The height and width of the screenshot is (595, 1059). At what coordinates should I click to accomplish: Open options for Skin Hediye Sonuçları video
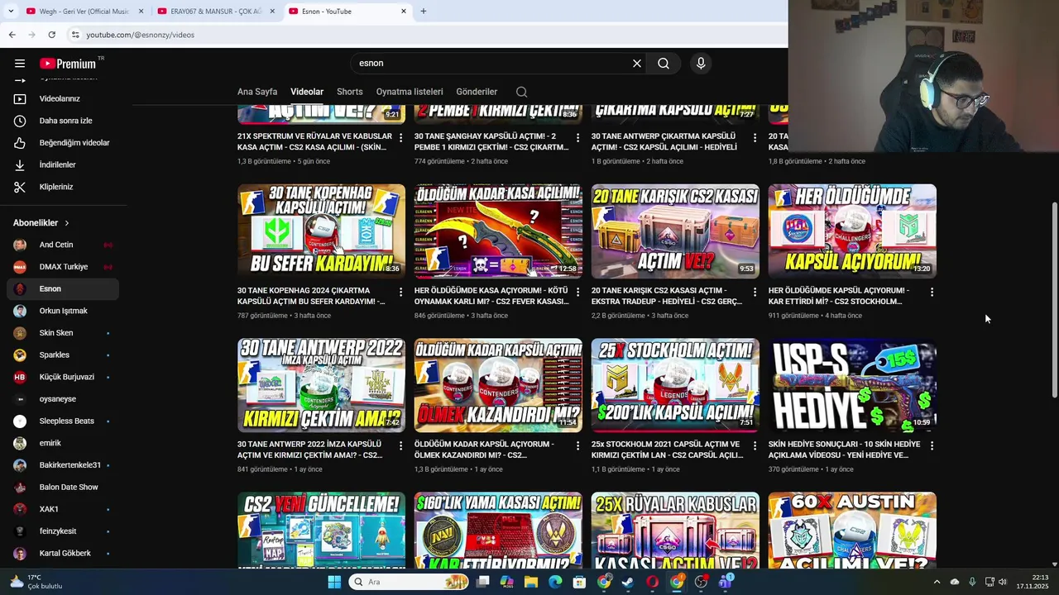pos(932,445)
